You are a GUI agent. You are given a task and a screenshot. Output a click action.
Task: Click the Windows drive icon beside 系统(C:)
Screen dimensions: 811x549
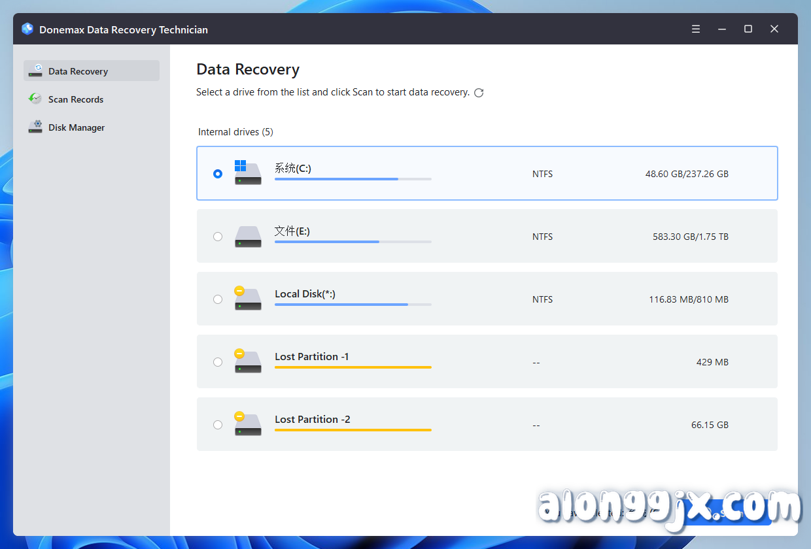(x=248, y=173)
